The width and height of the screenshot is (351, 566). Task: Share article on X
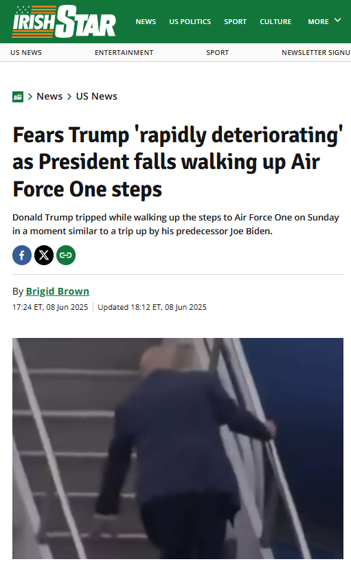44,256
